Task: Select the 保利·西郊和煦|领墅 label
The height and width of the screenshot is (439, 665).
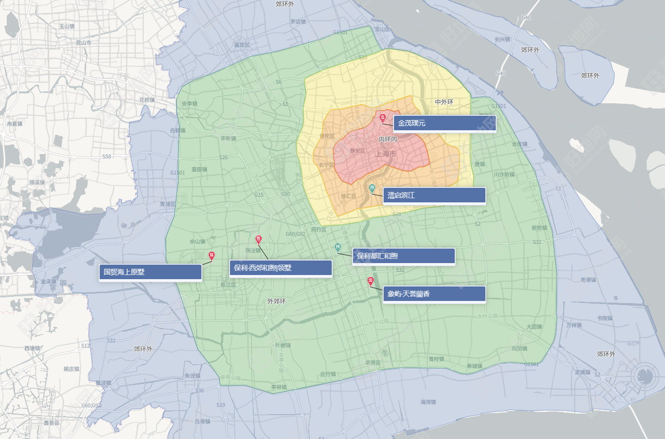Action: point(280,268)
